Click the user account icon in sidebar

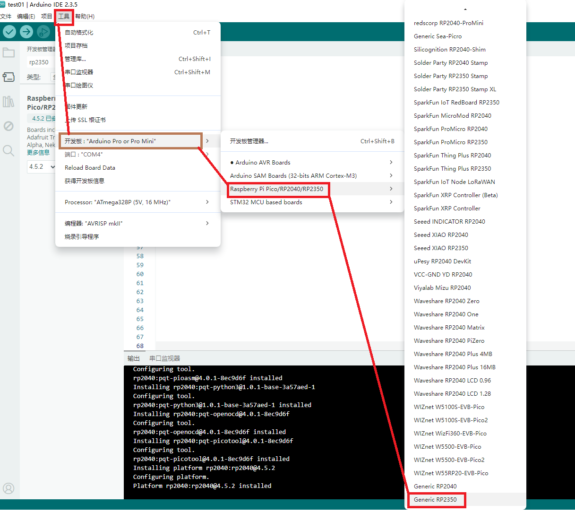9,488
